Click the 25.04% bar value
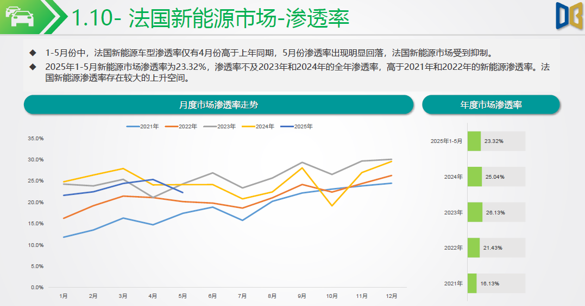 (x=495, y=177)
